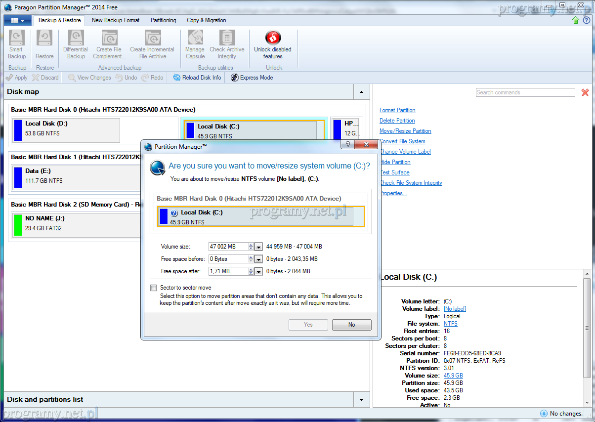Click the Format Partition link

(x=397, y=110)
